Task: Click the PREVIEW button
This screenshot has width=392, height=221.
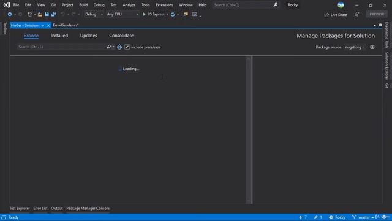Action: click(377, 14)
